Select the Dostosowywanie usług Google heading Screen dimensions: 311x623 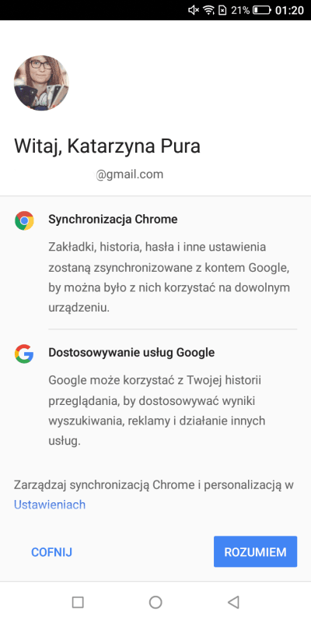(131, 353)
